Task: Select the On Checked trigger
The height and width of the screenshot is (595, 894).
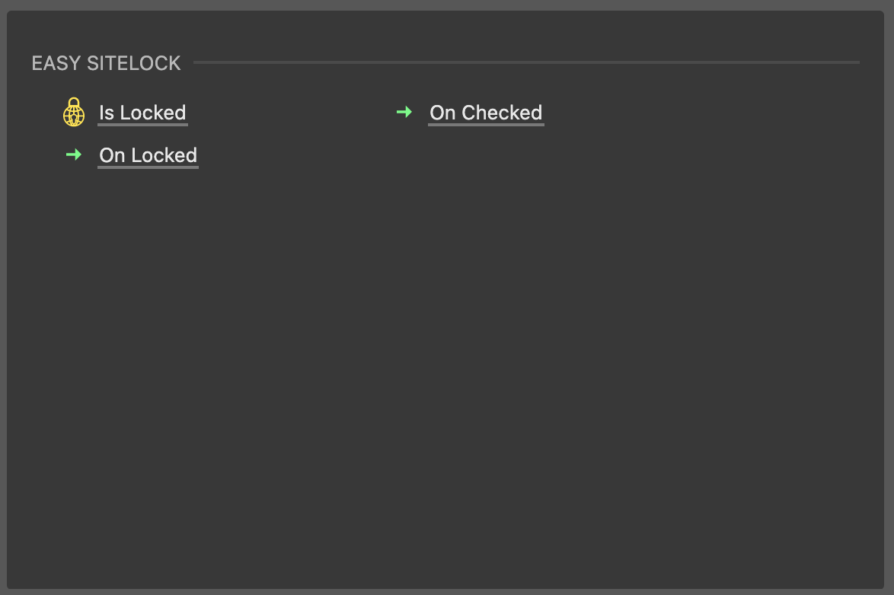Action: 486,113
